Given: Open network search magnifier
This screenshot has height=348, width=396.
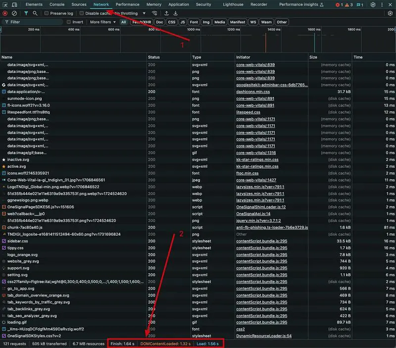Looking at the screenshot, I should coord(35,13).
